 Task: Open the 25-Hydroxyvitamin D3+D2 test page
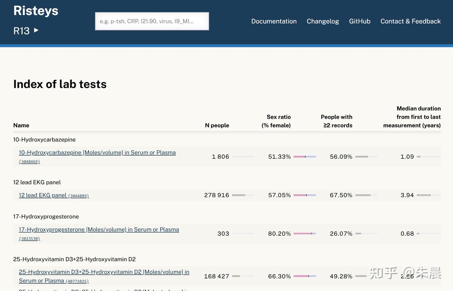tap(104, 272)
